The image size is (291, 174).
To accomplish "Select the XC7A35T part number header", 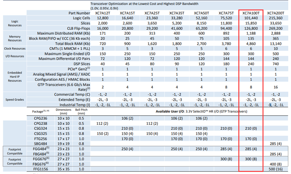I will 177,13.
